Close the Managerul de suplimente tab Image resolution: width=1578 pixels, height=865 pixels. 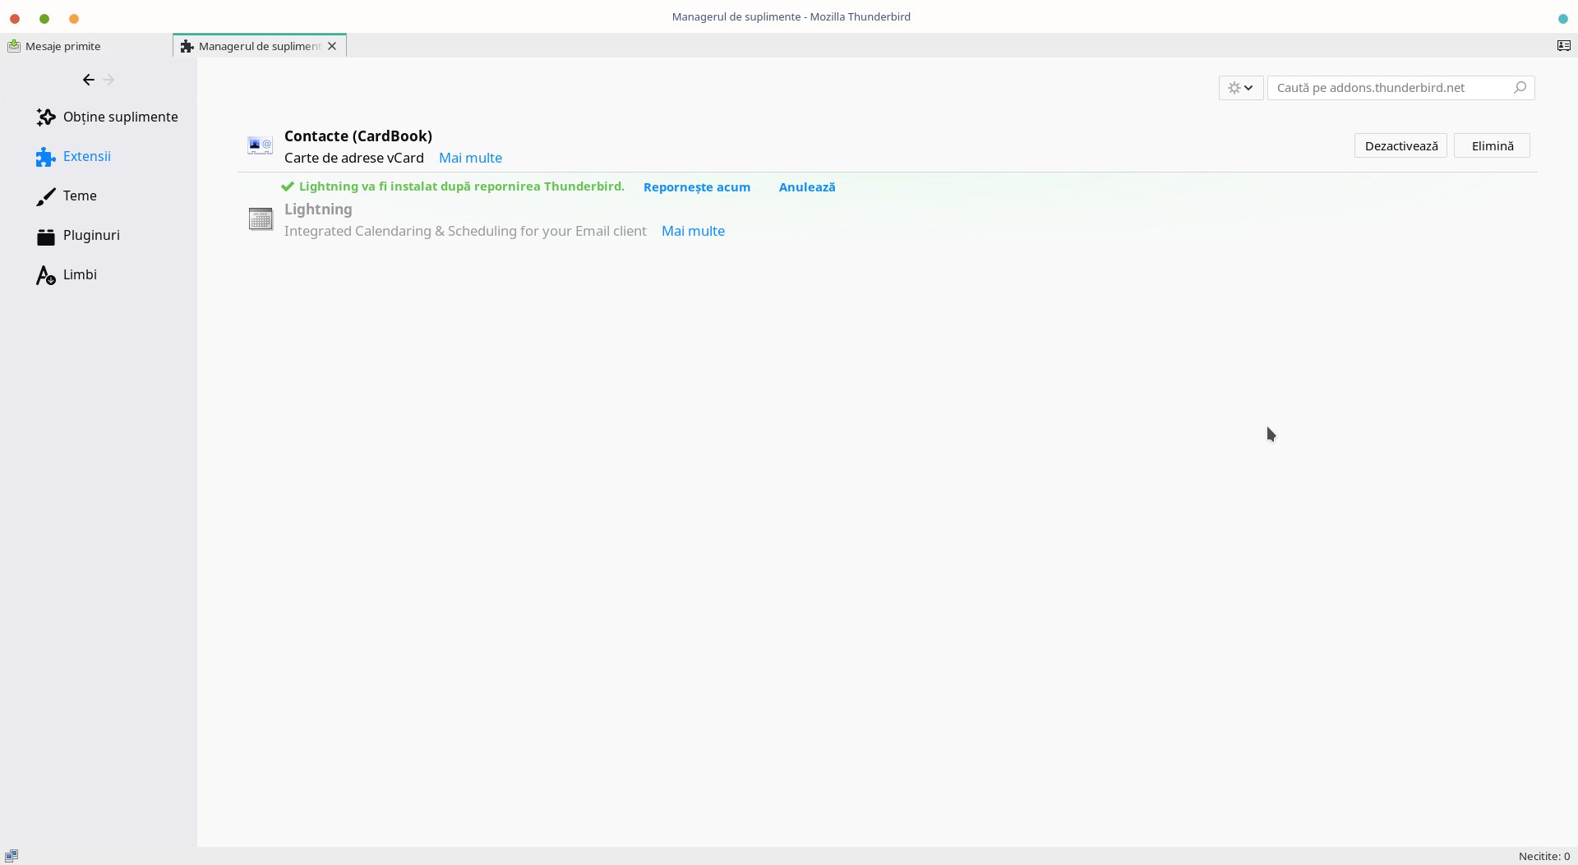point(332,46)
